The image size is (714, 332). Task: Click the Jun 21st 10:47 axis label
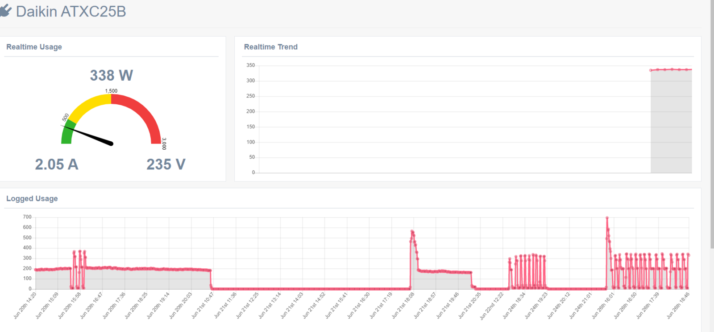pos(203,305)
